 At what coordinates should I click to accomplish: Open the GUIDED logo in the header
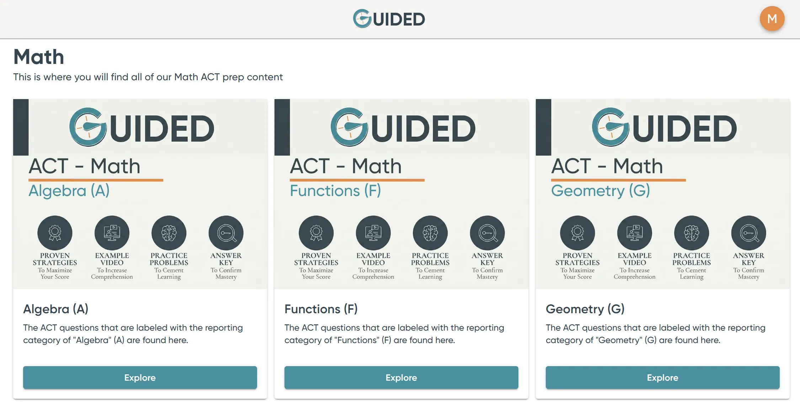[389, 18]
